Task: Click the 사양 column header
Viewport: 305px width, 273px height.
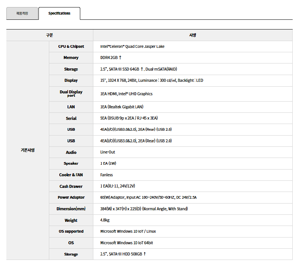Action: pos(193,35)
